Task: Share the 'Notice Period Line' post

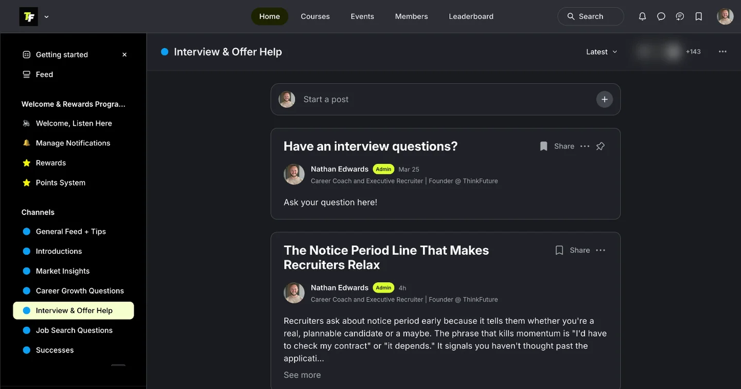Action: 580,250
